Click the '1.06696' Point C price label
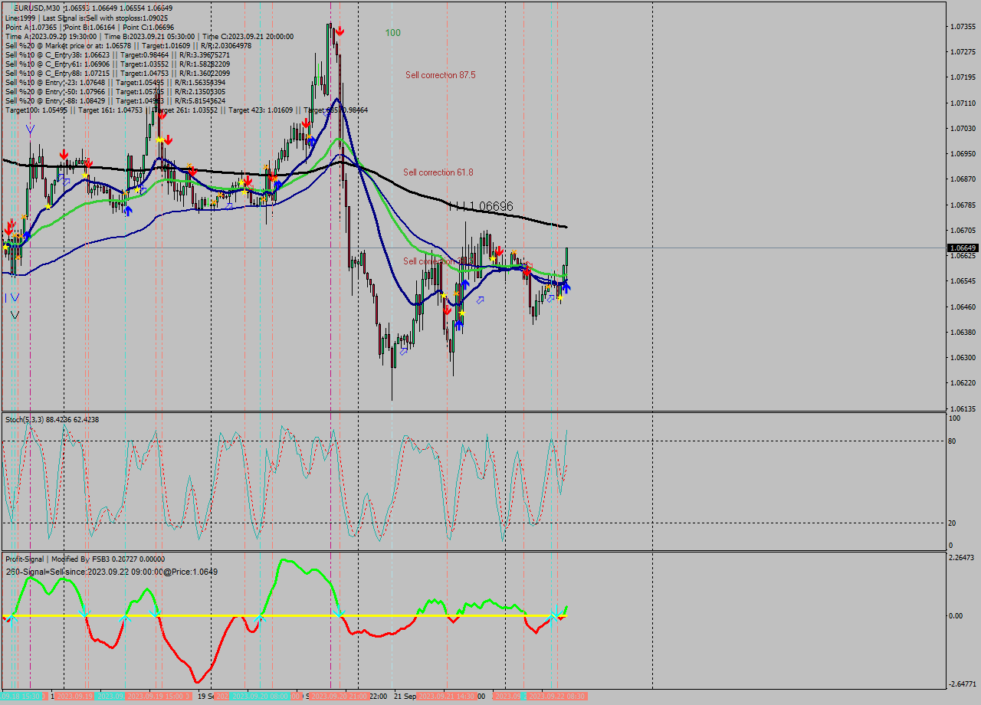This screenshot has height=705, width=981. [490, 206]
